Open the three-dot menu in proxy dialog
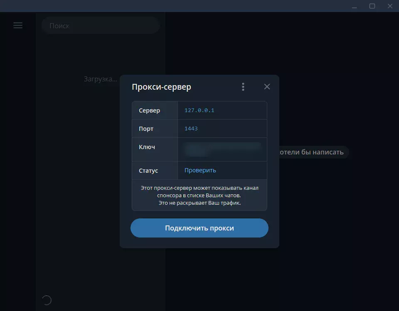Viewport: 399px width, 311px height. (x=243, y=87)
